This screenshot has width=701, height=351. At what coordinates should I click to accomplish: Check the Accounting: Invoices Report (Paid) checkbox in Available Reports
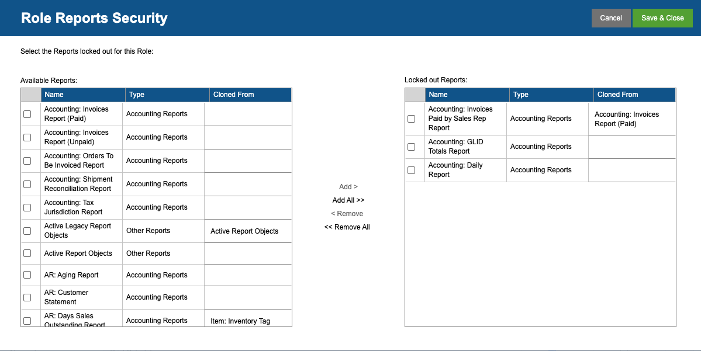tap(27, 114)
